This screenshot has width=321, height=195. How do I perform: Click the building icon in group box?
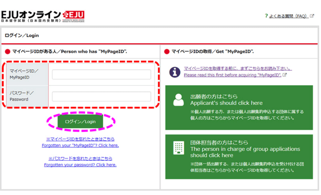coord(178,148)
